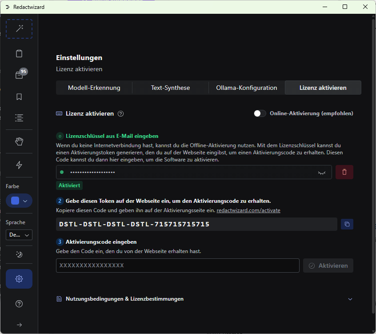Toggle dark mode moon icon
The image size is (376, 334).
click(x=19, y=254)
